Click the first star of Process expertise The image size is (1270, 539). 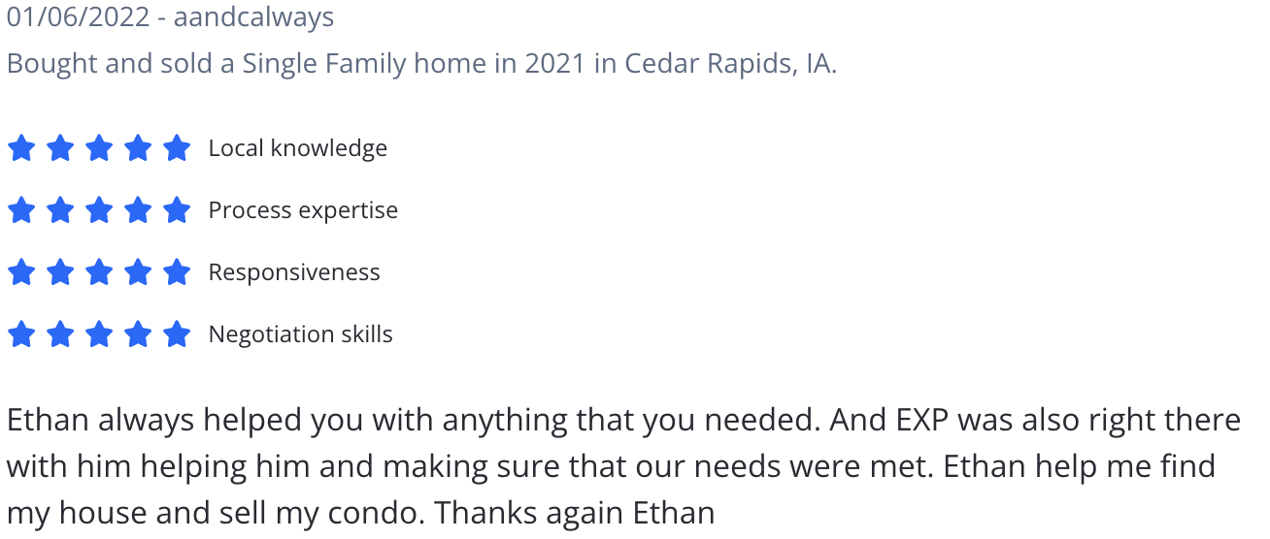tap(21, 210)
